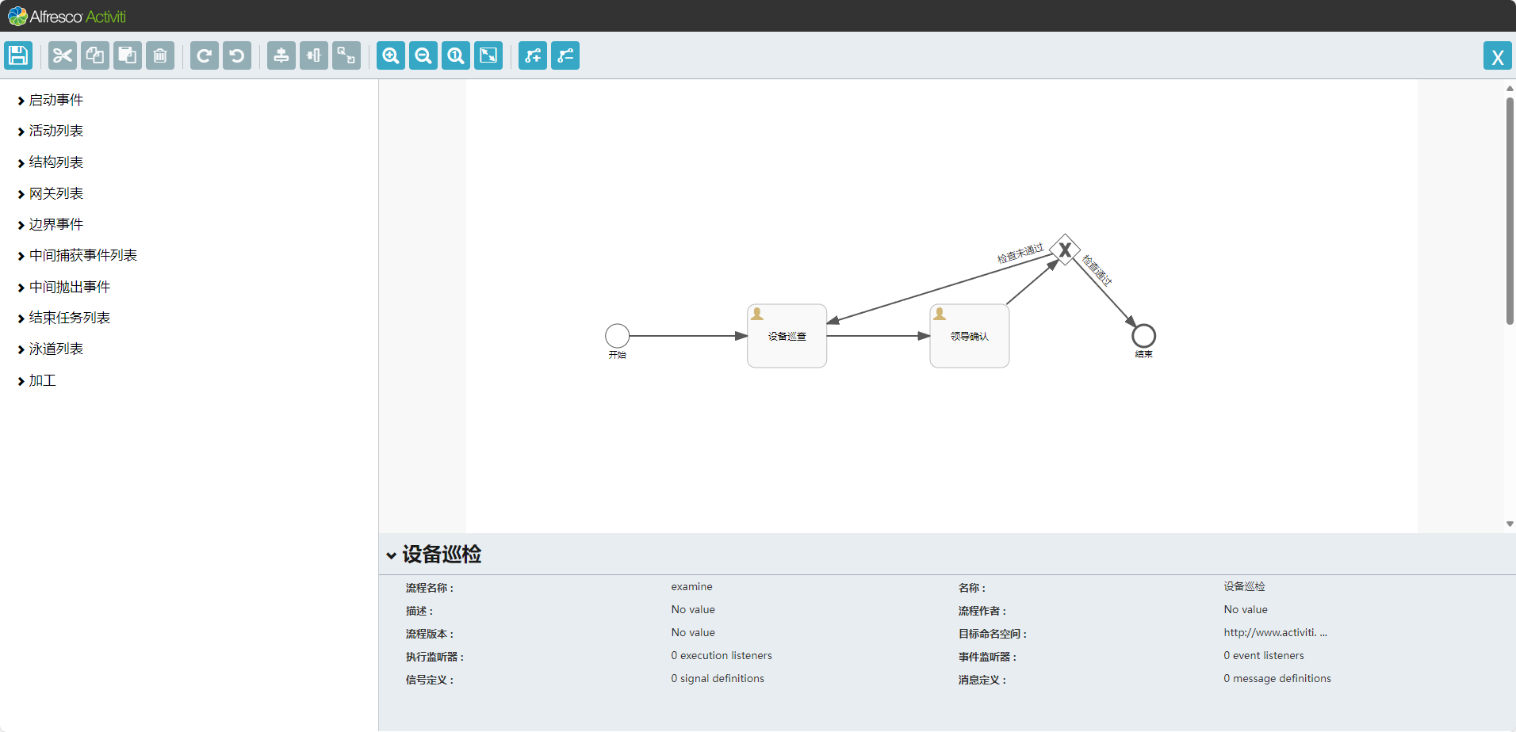This screenshot has height=732, width=1516.
Task: Open 0 event listeners setting
Action: pyautogui.click(x=1264, y=656)
